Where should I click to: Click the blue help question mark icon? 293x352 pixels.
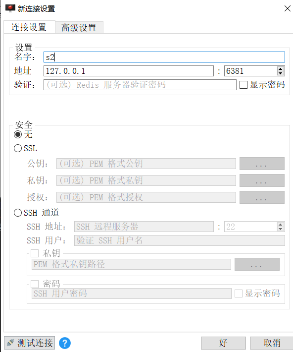(x=65, y=343)
